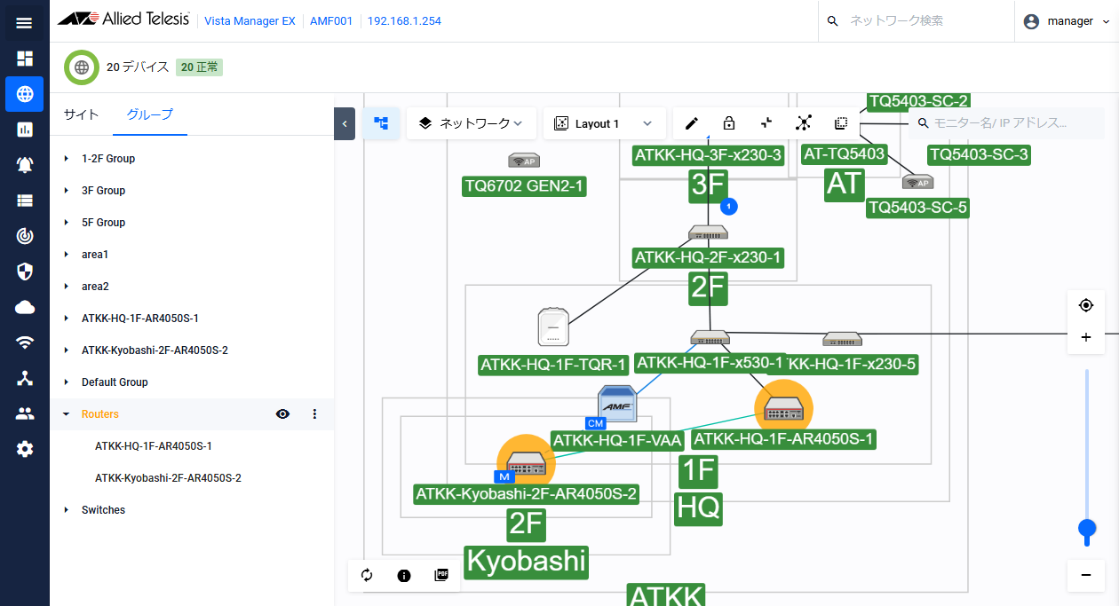Click the AMF001 header link
Screen dimensions: 1119x606
click(331, 21)
